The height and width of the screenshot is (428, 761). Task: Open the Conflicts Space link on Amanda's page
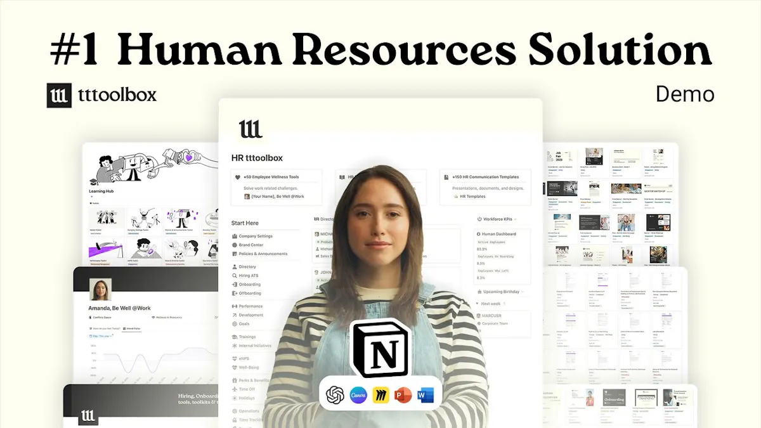[x=100, y=318]
